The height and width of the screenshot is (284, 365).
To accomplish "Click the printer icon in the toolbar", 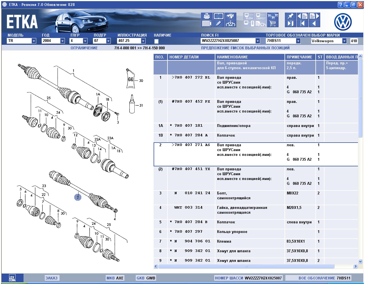I will 207,16.
